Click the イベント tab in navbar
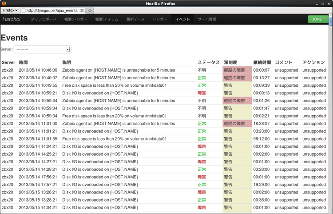 (182, 20)
